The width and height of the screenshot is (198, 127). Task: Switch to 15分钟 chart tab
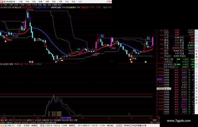[x=22, y=5]
